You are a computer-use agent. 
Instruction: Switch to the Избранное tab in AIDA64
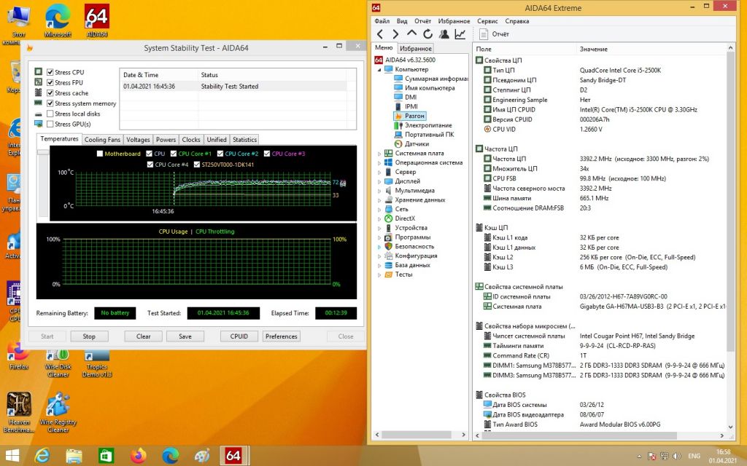pos(415,49)
